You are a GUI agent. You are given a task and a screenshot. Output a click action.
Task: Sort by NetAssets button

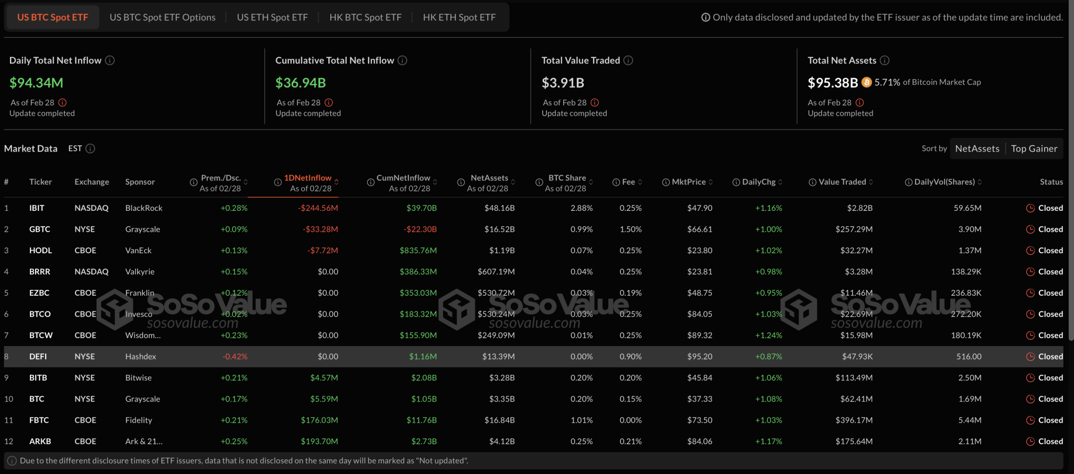978,148
